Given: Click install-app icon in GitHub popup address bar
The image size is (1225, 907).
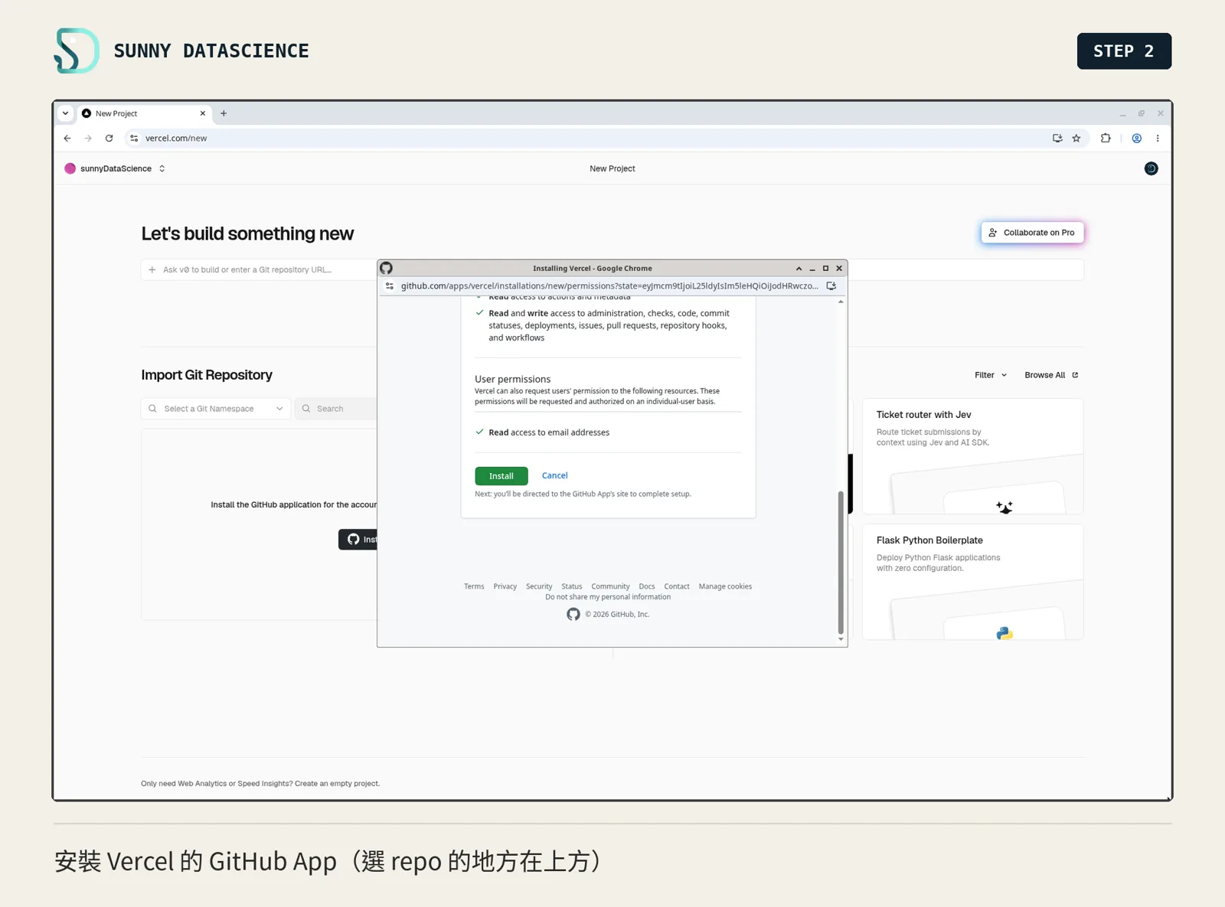Looking at the screenshot, I should point(831,286).
